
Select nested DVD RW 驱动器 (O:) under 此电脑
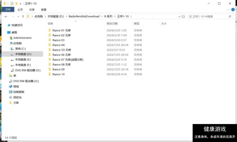(28, 70)
